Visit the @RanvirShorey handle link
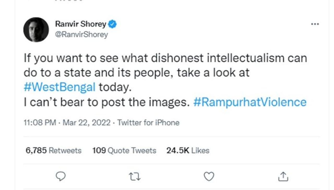 81,35
